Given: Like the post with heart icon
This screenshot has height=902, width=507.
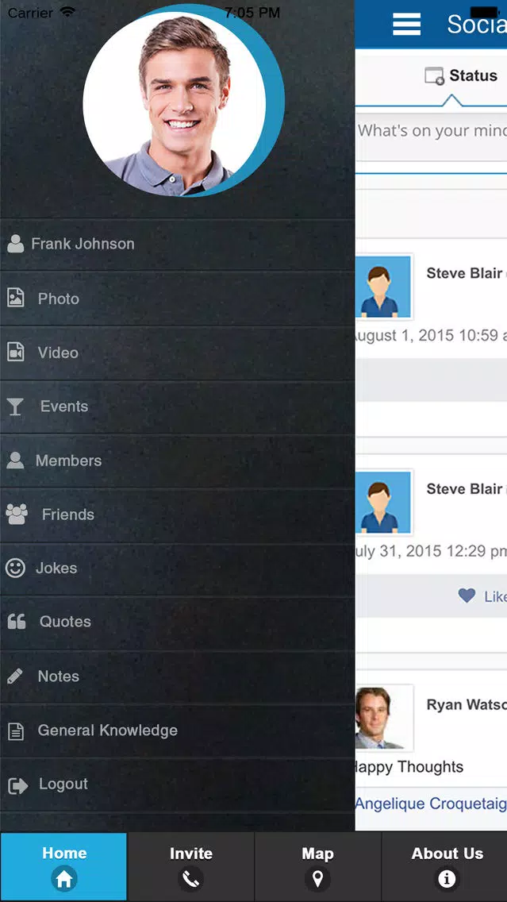Looking at the screenshot, I should pyautogui.click(x=467, y=596).
